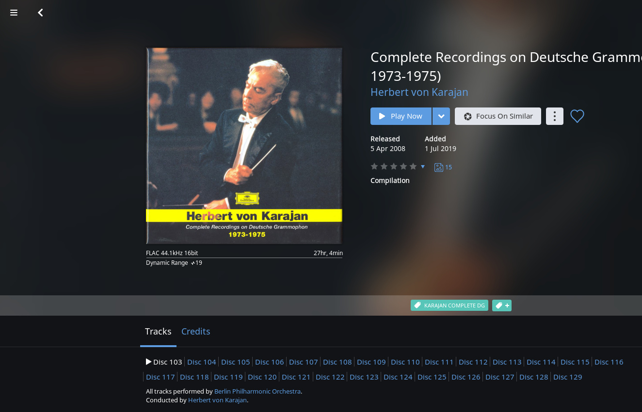This screenshot has height=412, width=642.
Task: Add a new tag with plus icon
Action: click(x=502, y=305)
